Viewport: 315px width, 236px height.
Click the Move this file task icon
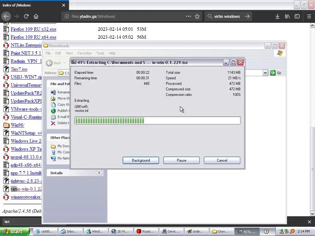[x=53, y=99]
